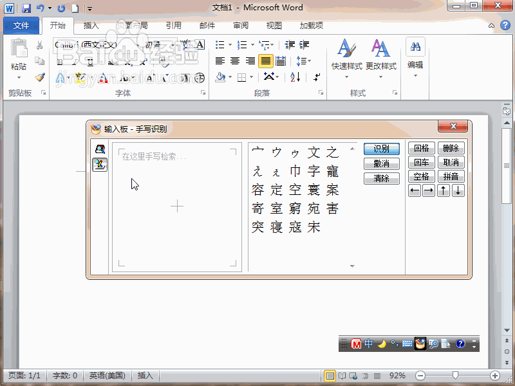Screen dimensions: 515x386
Task: Click the show paragraph marks icon
Action: tap(317, 77)
